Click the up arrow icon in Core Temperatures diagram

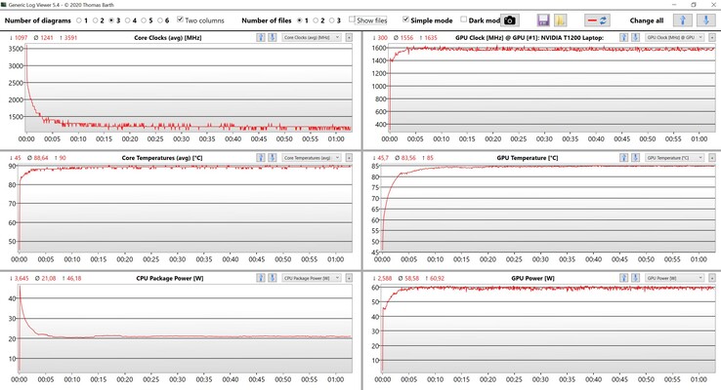click(x=260, y=158)
